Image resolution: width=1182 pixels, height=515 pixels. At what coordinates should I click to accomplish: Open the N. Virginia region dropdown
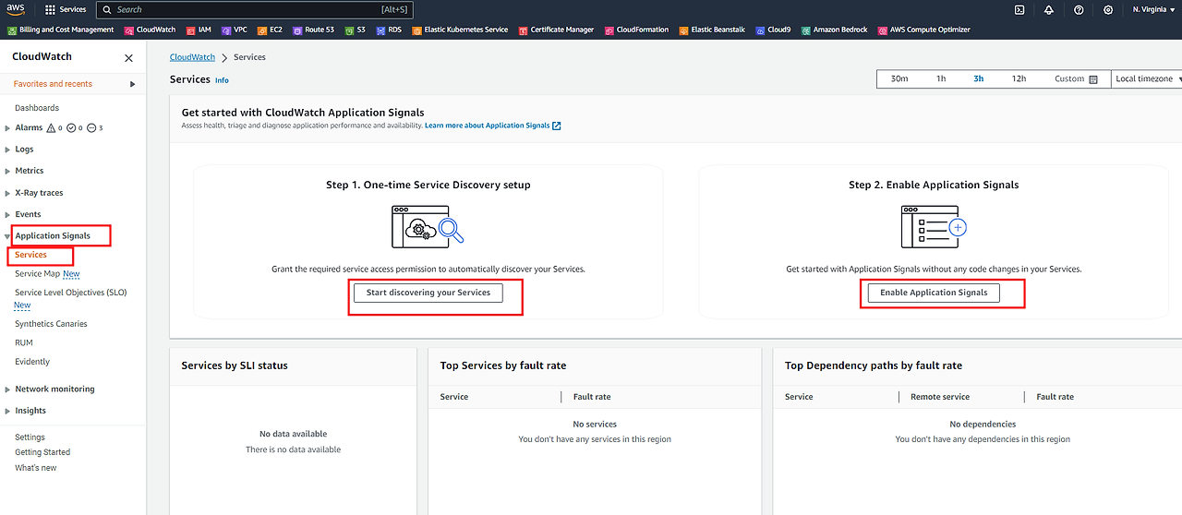tap(1154, 9)
